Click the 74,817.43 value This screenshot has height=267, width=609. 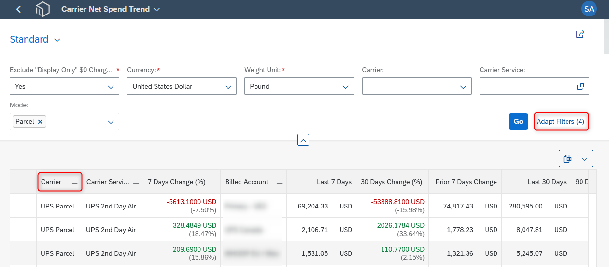(x=458, y=206)
